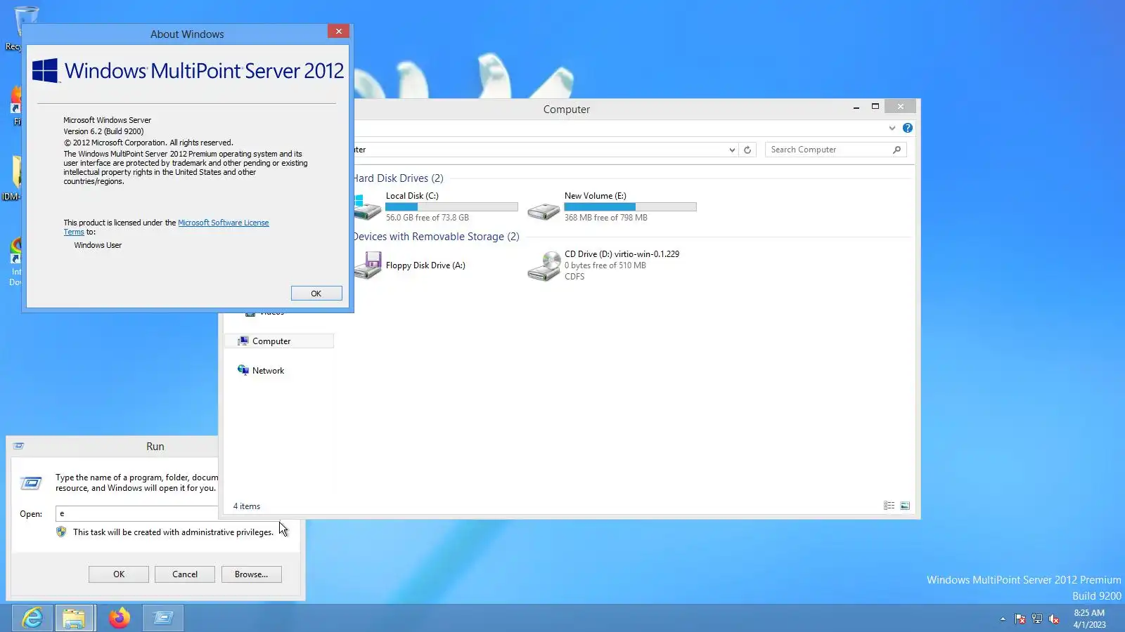The image size is (1125, 632).
Task: Select Computer in the navigation pane
Action: pyautogui.click(x=278, y=341)
